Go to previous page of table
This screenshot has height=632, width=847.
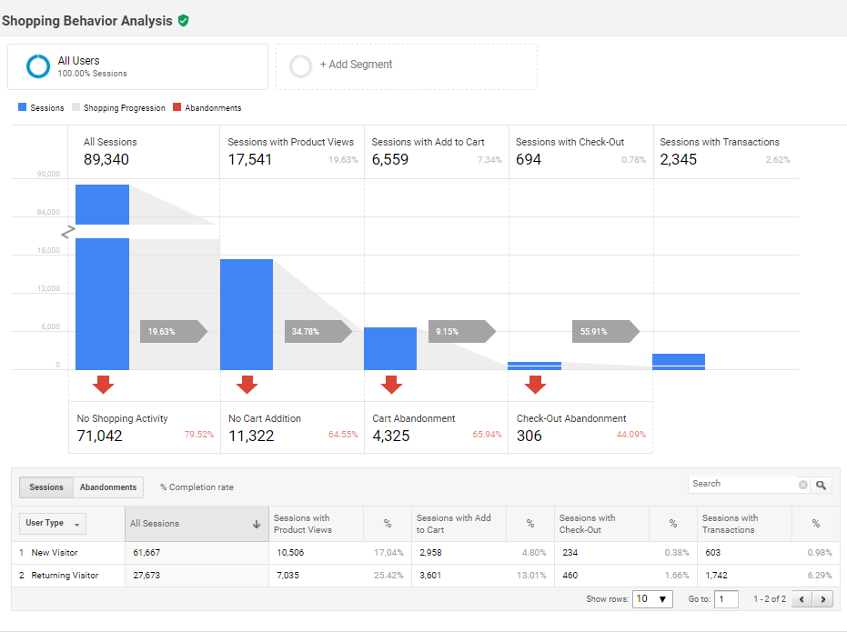[x=802, y=599]
